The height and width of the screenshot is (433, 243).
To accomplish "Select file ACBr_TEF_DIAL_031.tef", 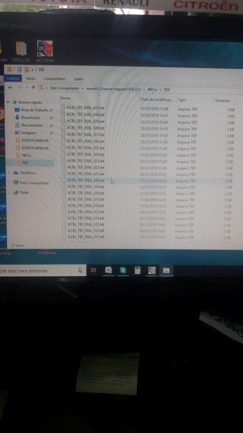I will click(85, 108).
